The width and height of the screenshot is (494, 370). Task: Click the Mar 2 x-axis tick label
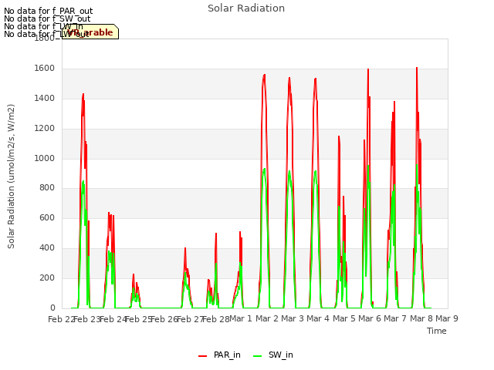pos(266,318)
